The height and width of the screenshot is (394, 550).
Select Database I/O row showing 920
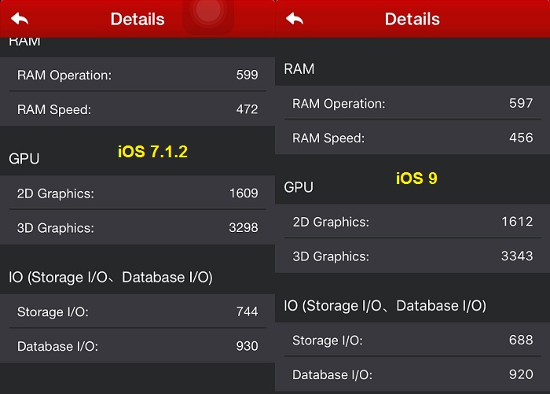(x=412, y=374)
